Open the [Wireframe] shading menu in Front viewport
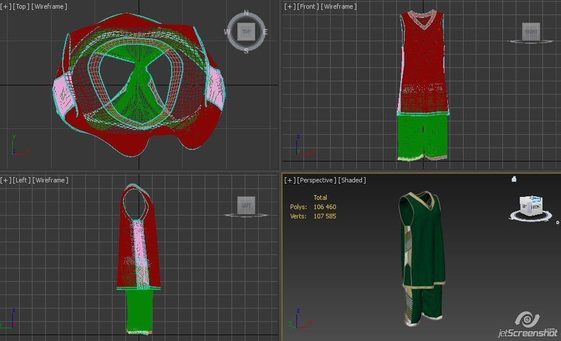This screenshot has width=561, height=341. click(339, 6)
